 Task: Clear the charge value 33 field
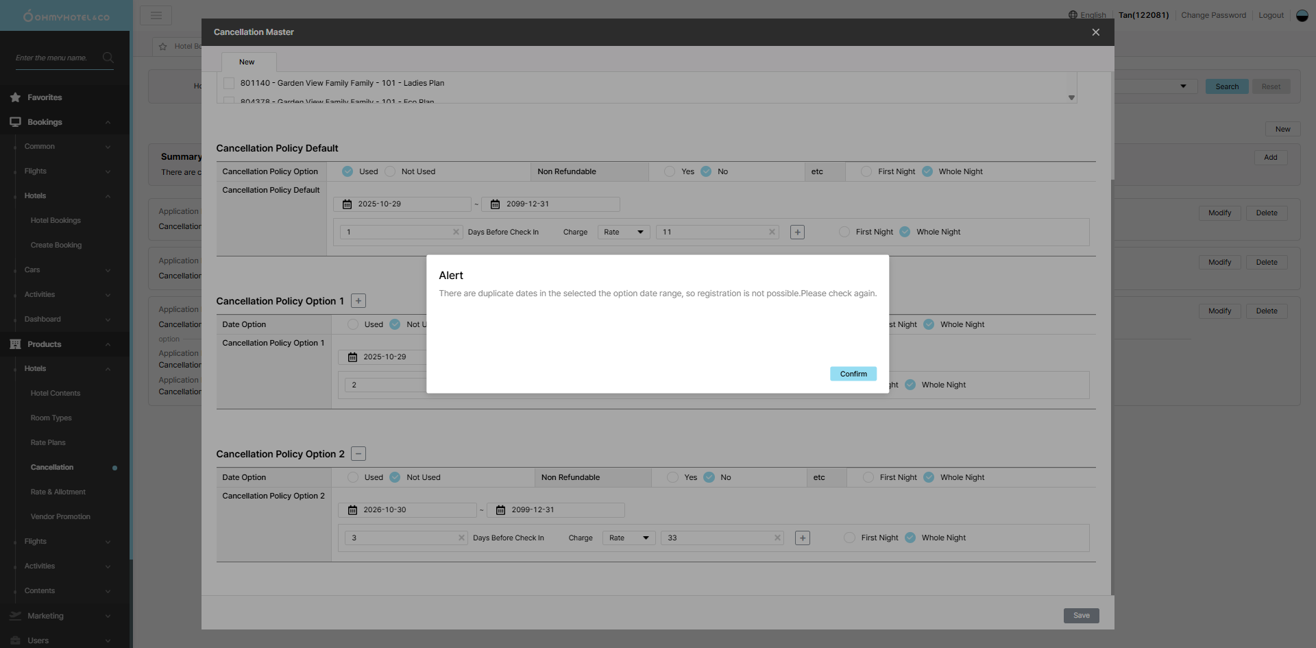click(x=777, y=538)
